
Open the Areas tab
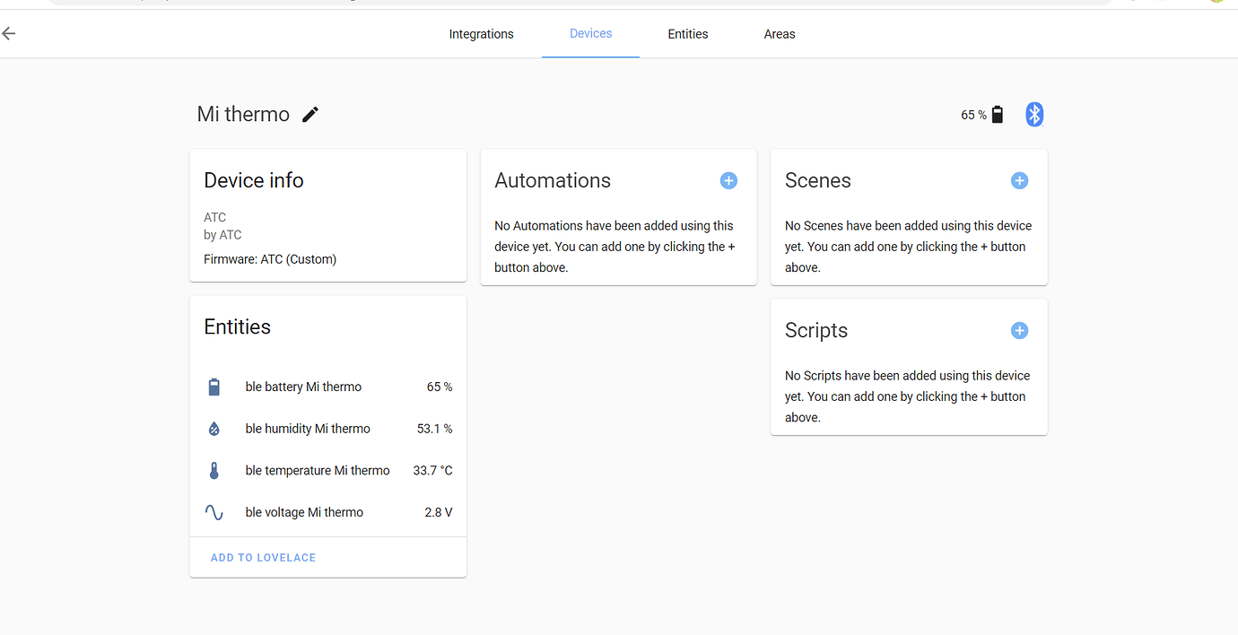coord(779,33)
